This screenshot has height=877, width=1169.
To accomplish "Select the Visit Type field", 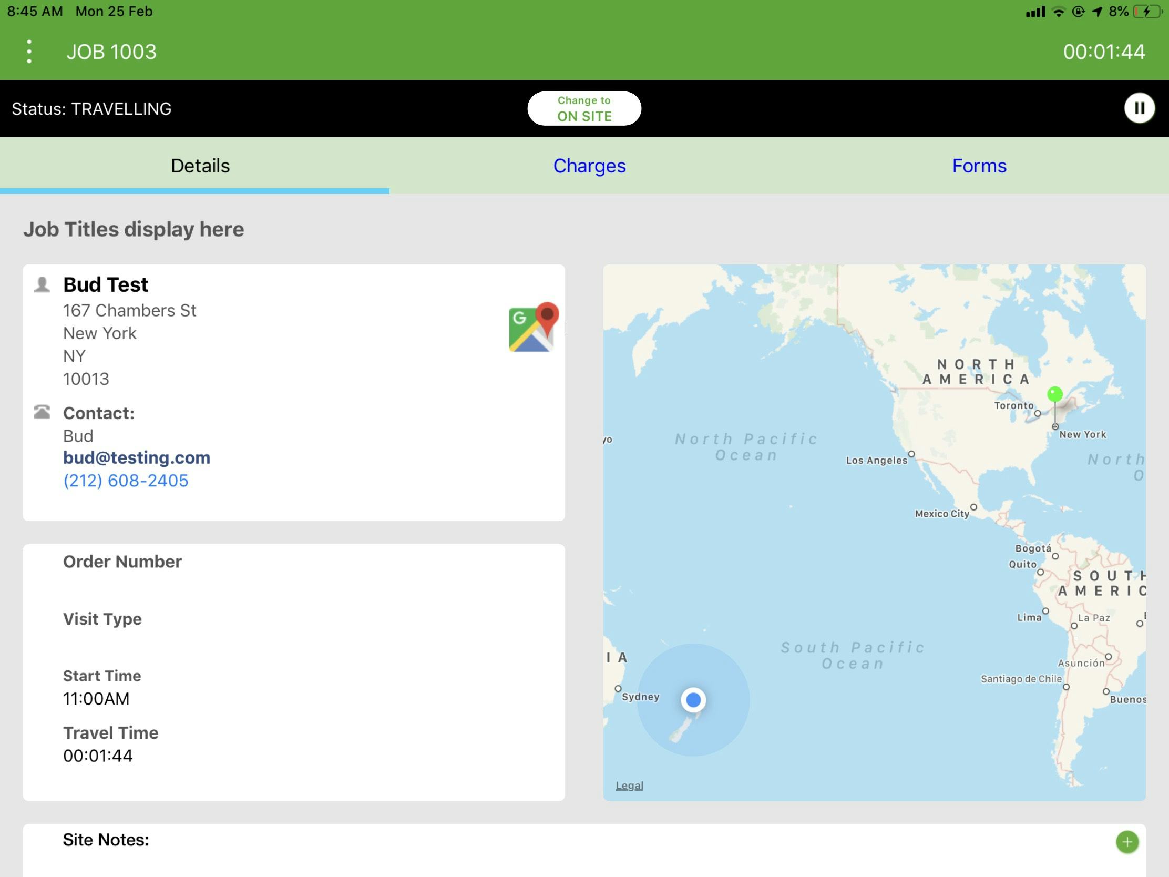I will coord(102,618).
